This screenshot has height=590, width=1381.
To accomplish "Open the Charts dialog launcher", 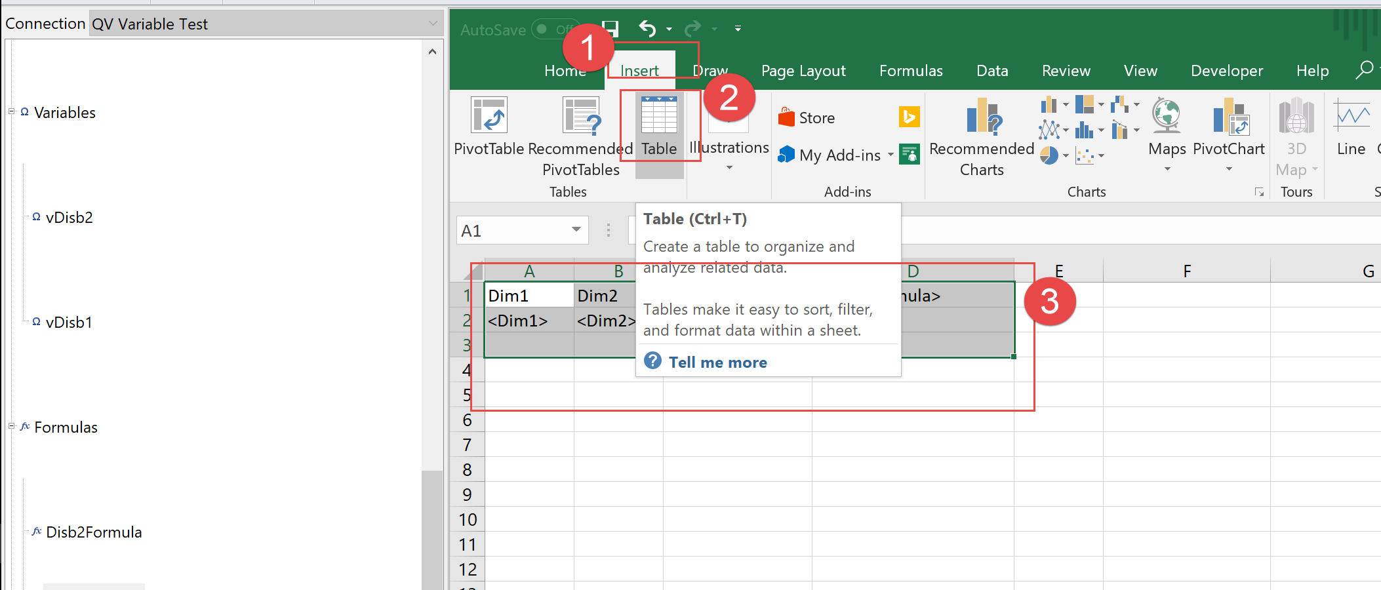I will click(1259, 192).
